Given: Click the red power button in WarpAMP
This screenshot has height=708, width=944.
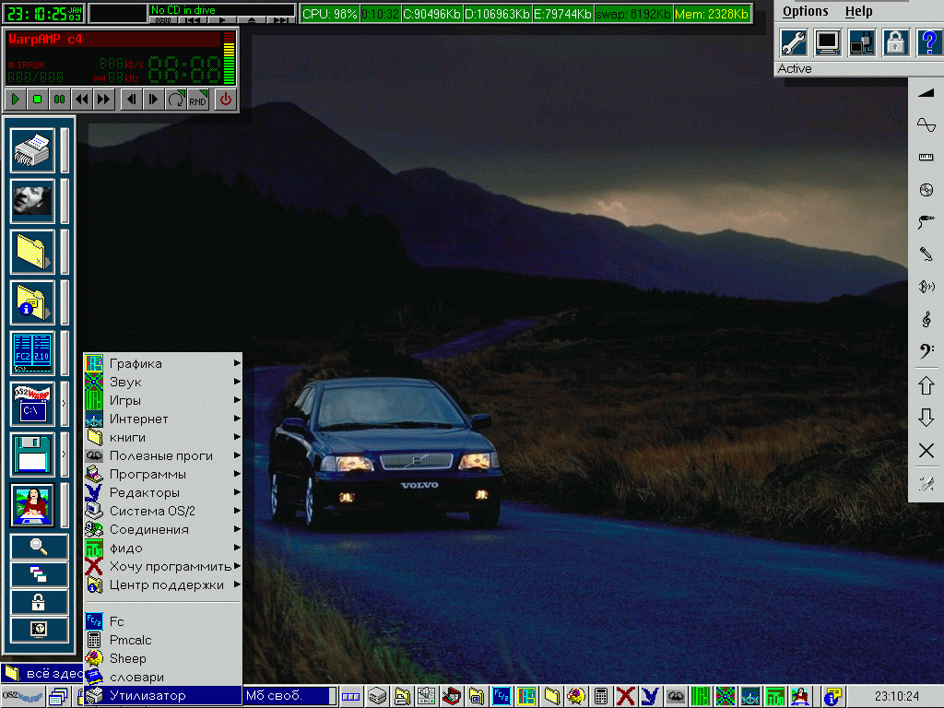Looking at the screenshot, I should (225, 100).
